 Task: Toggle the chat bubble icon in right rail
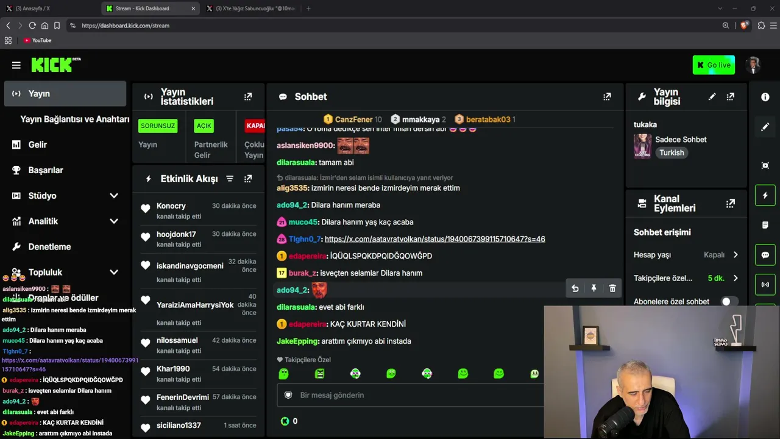765,255
